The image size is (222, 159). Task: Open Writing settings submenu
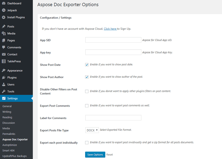click(7, 112)
